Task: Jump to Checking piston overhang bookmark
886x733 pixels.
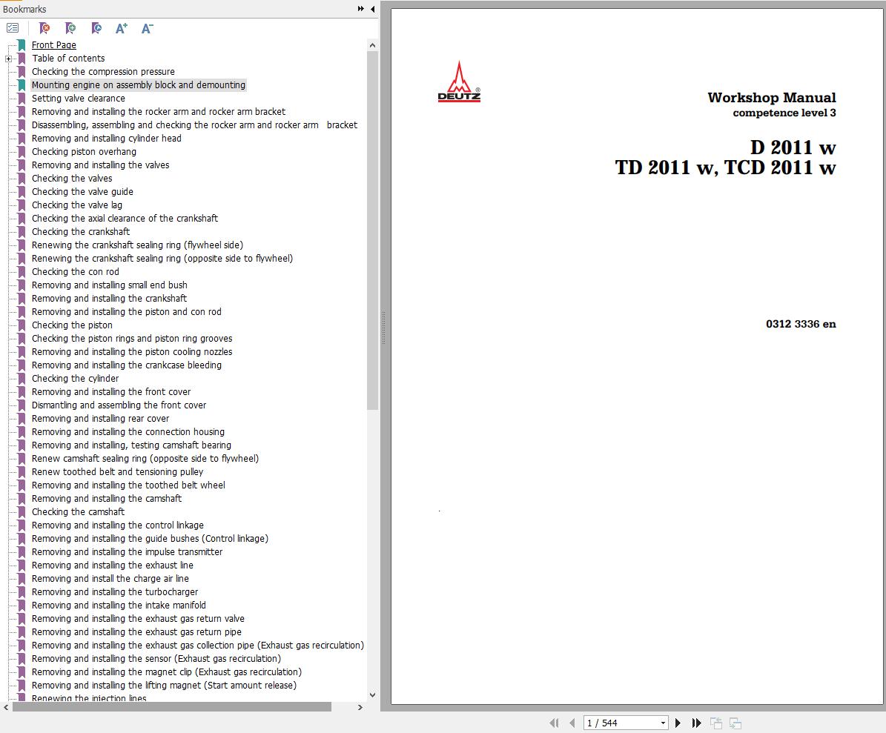Action: 84,151
